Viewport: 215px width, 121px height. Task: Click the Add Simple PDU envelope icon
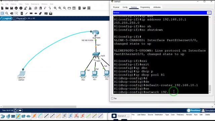coord(46,13)
